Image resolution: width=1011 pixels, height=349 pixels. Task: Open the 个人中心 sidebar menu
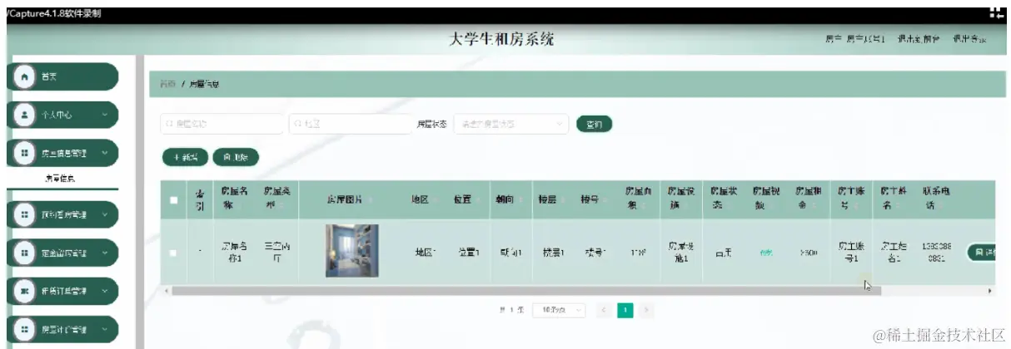point(62,115)
